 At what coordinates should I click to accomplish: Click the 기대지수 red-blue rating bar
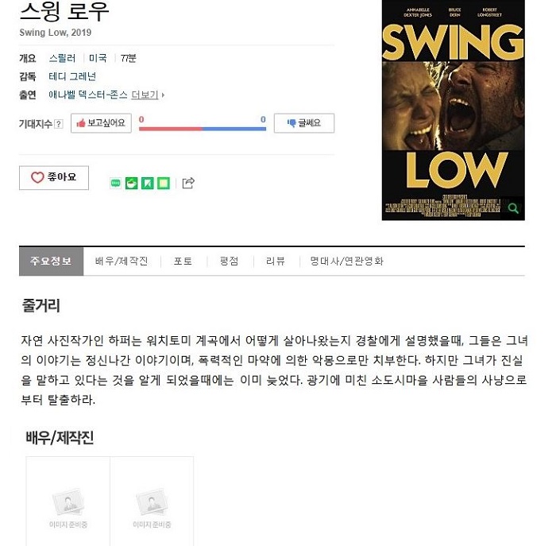click(203, 129)
